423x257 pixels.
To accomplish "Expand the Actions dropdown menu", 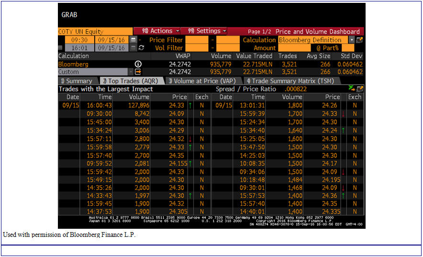I will click(157, 31).
